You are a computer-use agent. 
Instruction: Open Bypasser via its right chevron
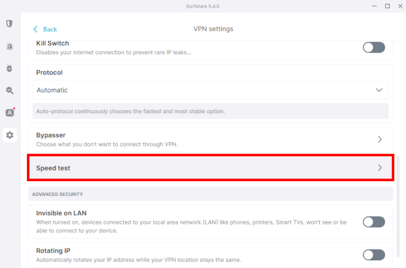380,139
